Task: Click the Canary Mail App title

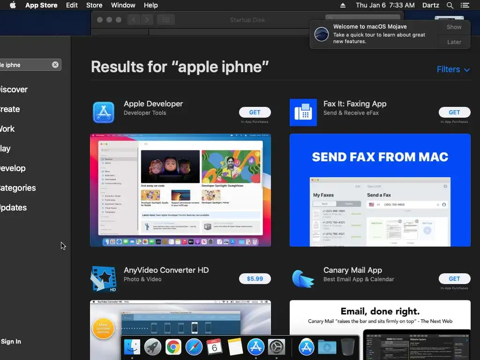Action: click(352, 270)
